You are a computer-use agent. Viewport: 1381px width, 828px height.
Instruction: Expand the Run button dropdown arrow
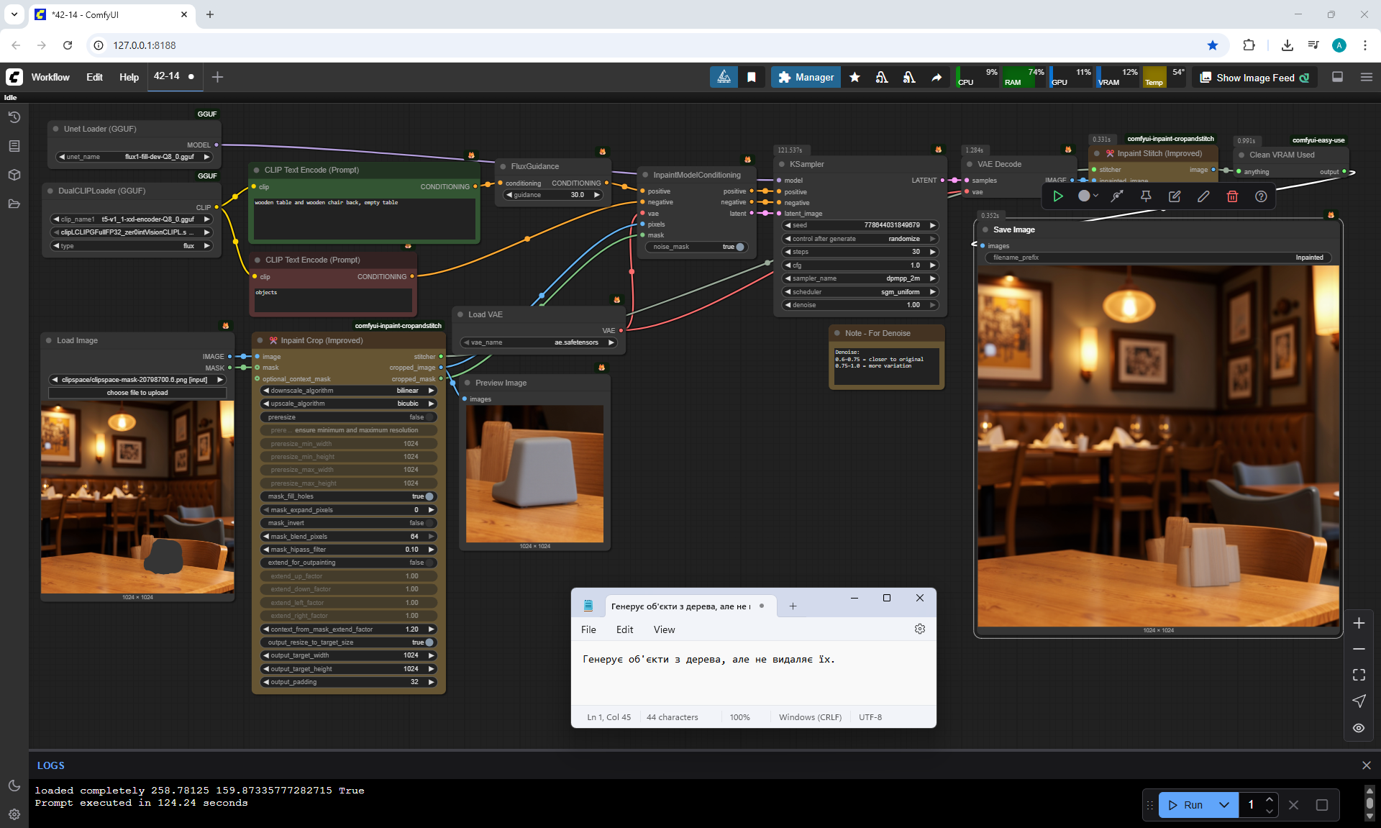click(1224, 805)
